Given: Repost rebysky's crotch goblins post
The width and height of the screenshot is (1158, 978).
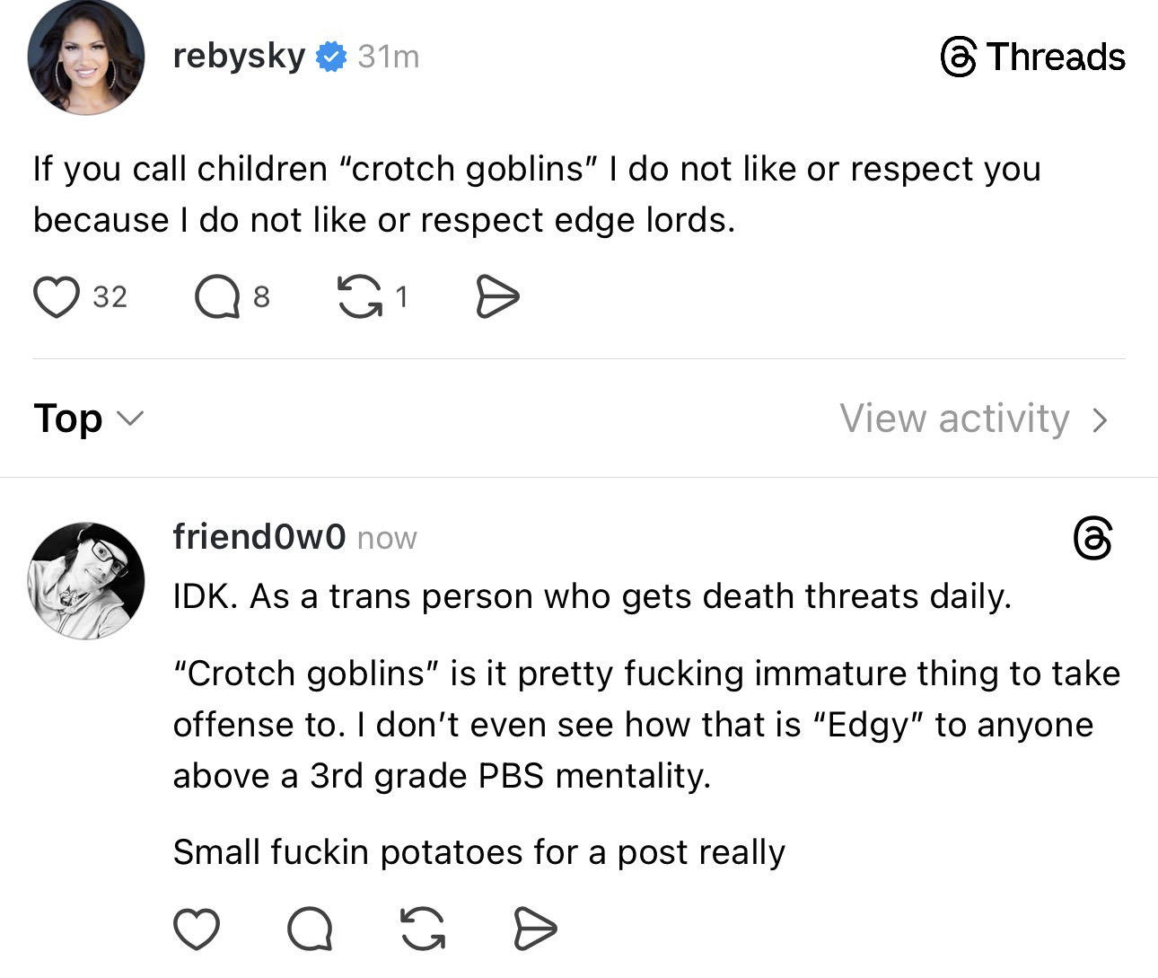Looking at the screenshot, I should point(358,297).
